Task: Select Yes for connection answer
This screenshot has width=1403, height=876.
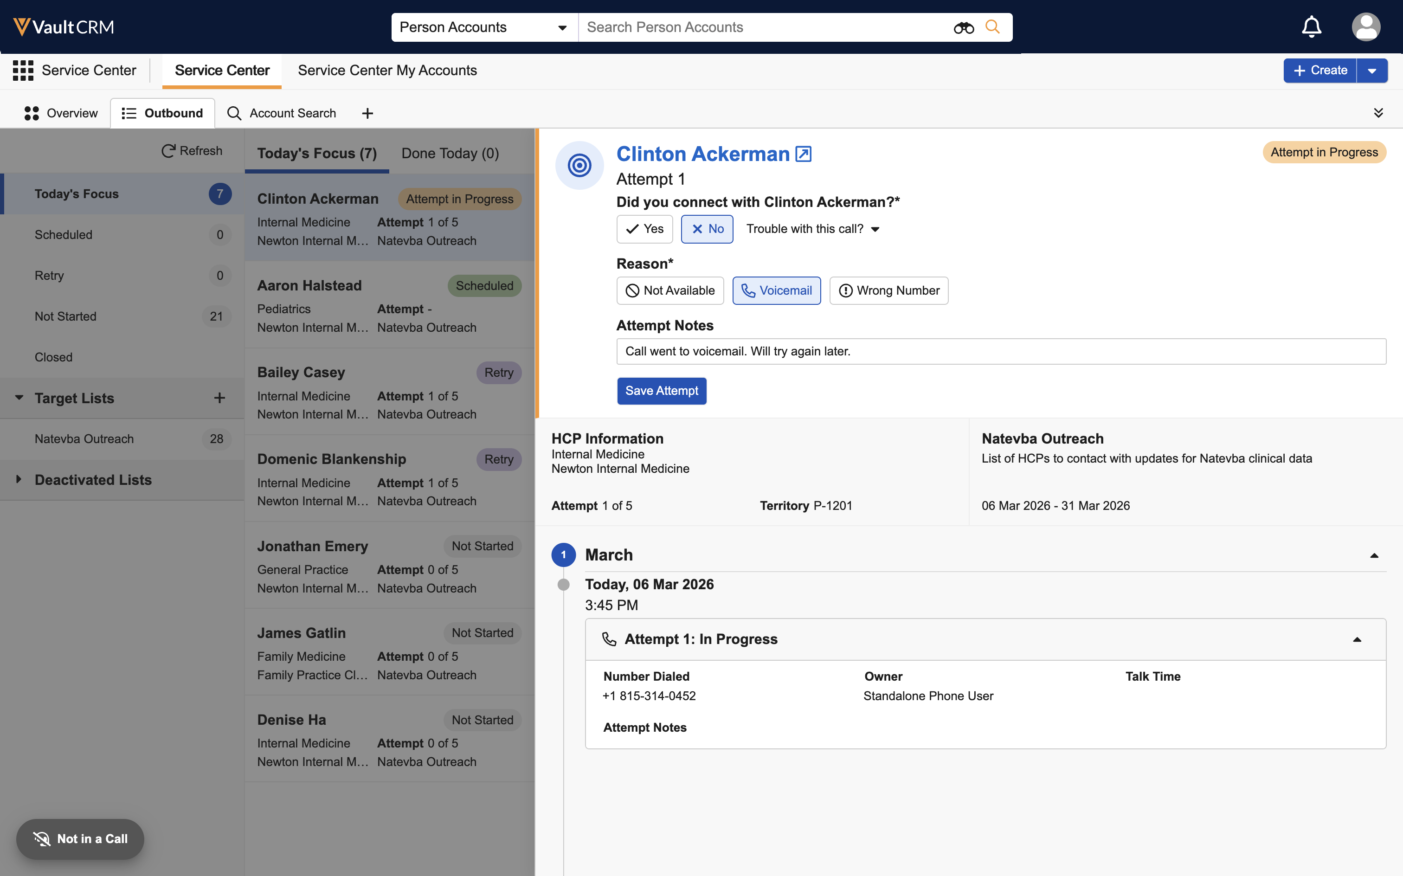Action: point(644,229)
